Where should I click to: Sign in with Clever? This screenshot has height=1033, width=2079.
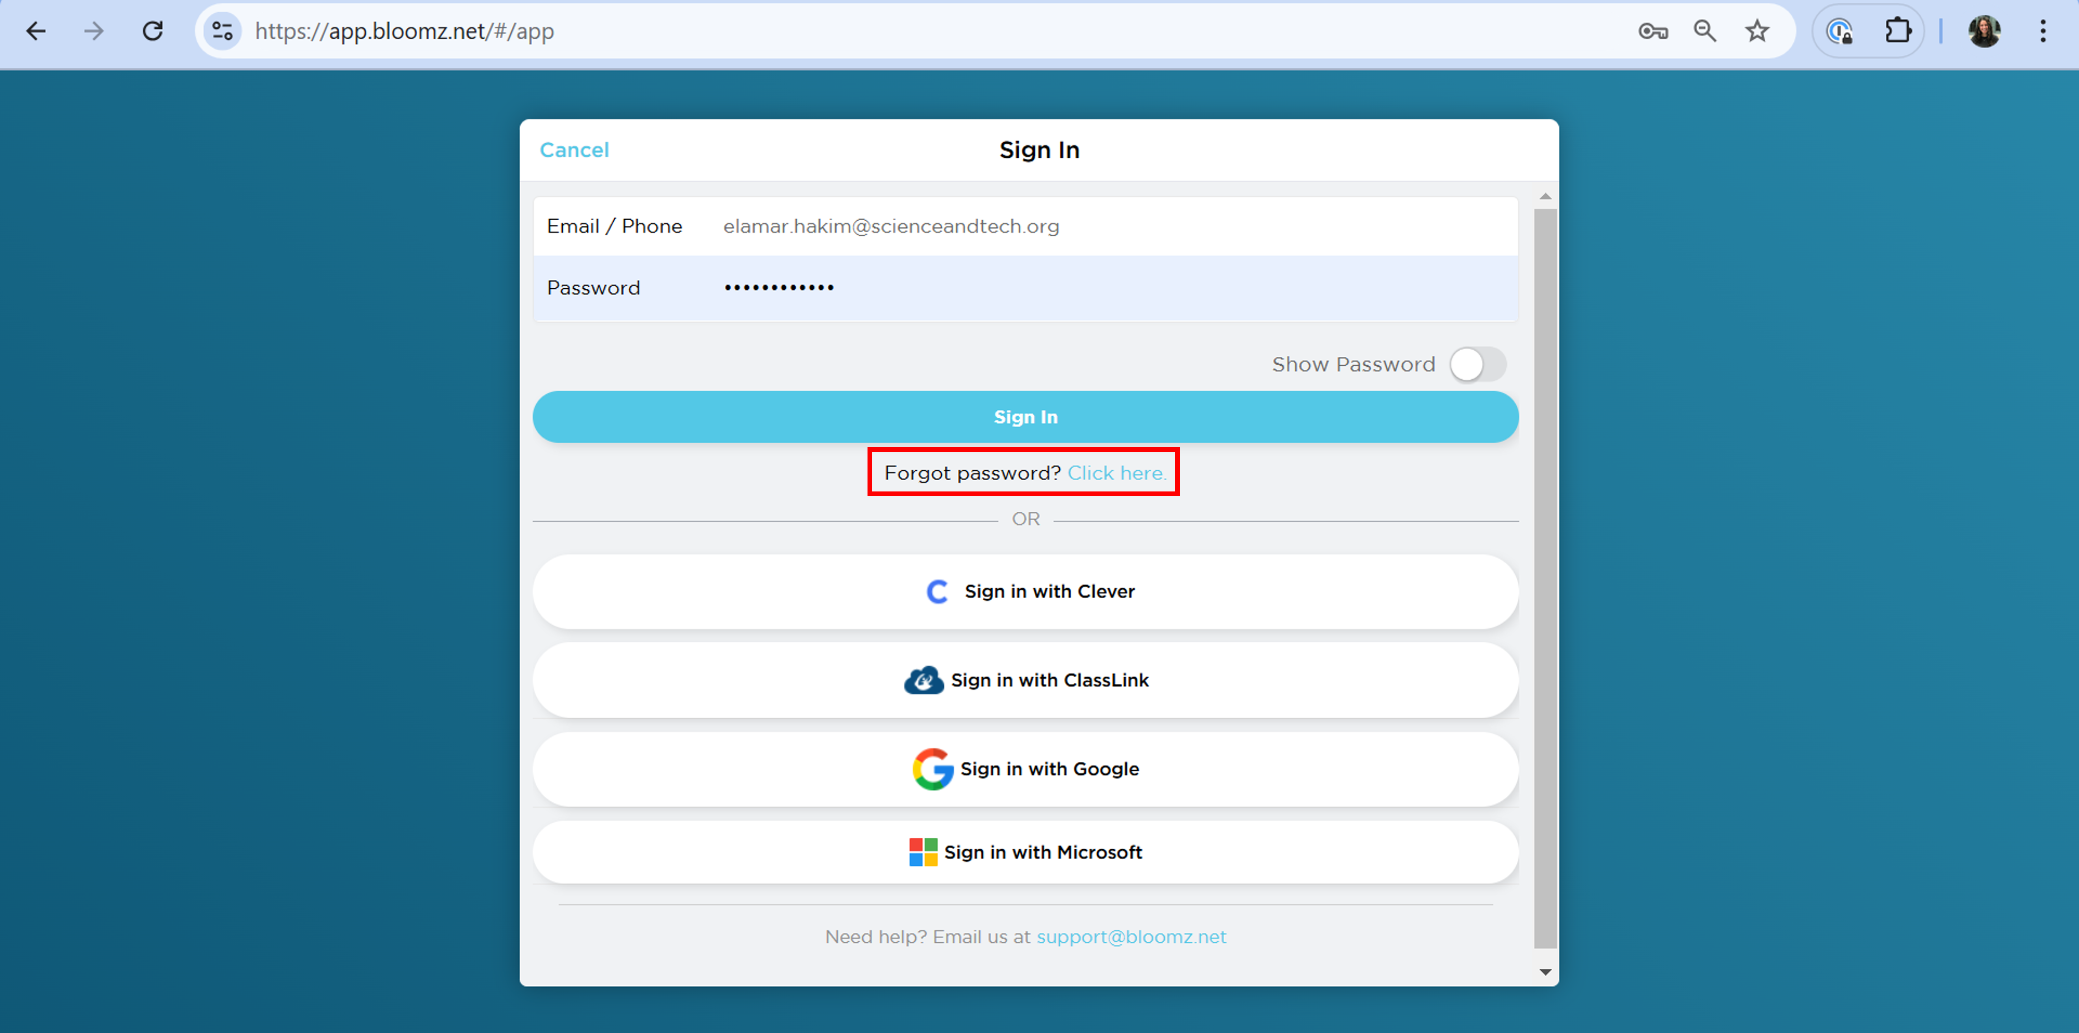pos(1025,592)
